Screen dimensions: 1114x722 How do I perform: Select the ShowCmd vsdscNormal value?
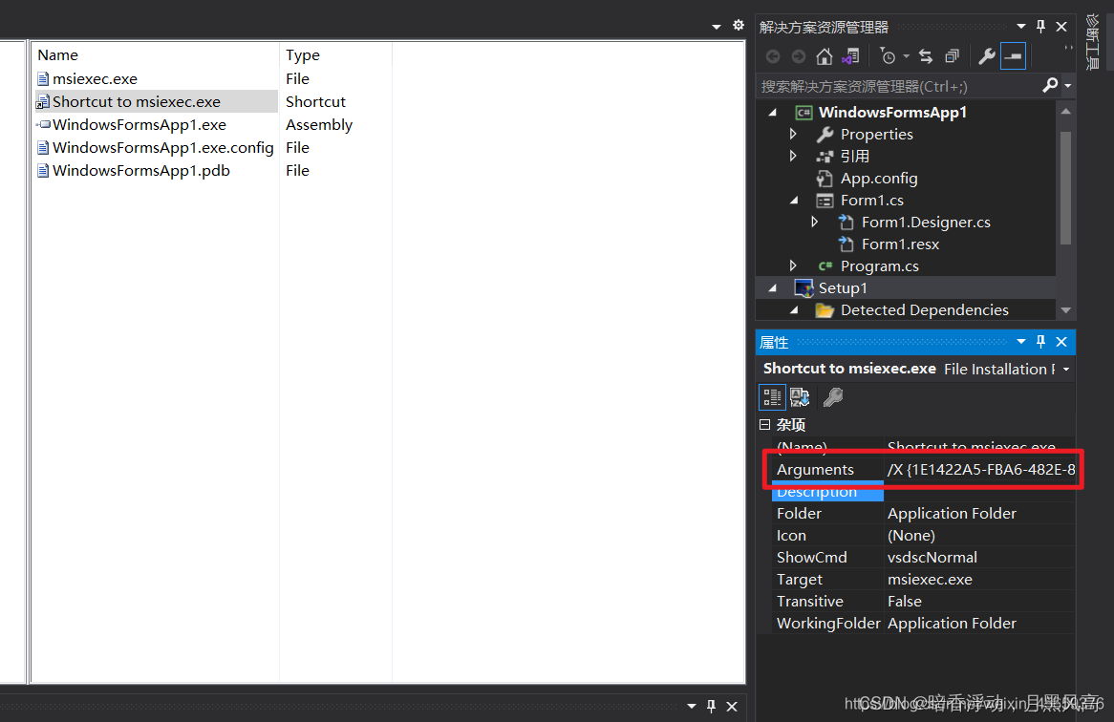(980, 558)
